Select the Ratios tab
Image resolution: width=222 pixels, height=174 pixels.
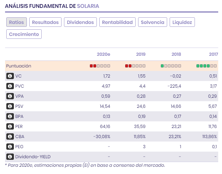(x=17, y=22)
